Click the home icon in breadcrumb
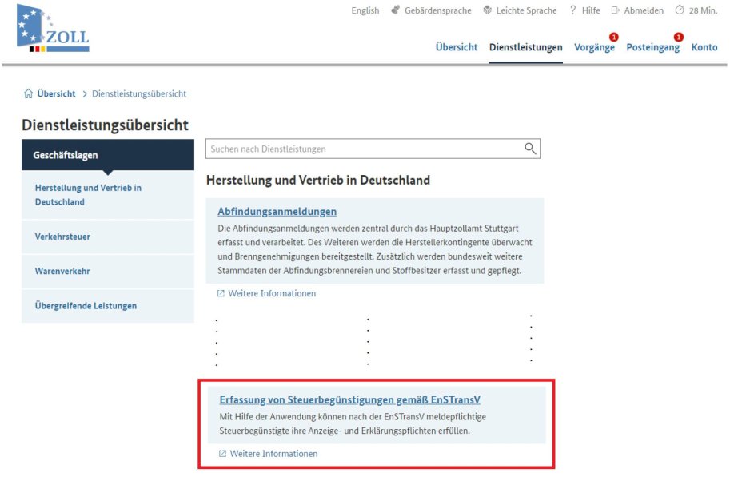 [x=29, y=93]
